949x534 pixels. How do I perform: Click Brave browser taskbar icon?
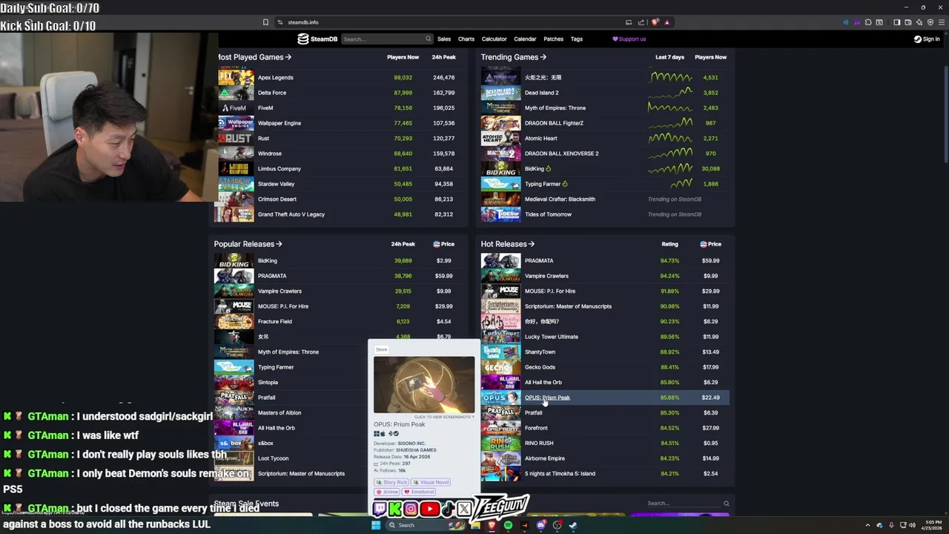pyautogui.click(x=492, y=525)
